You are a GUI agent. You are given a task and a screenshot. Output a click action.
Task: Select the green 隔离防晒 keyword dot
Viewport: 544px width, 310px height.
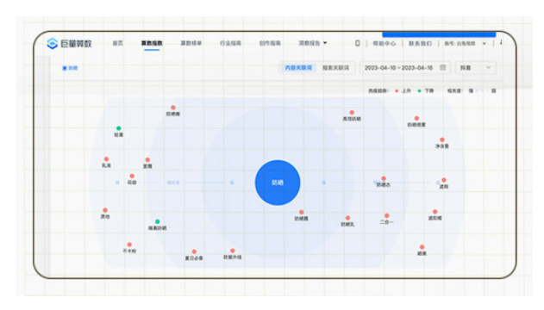pyautogui.click(x=157, y=221)
